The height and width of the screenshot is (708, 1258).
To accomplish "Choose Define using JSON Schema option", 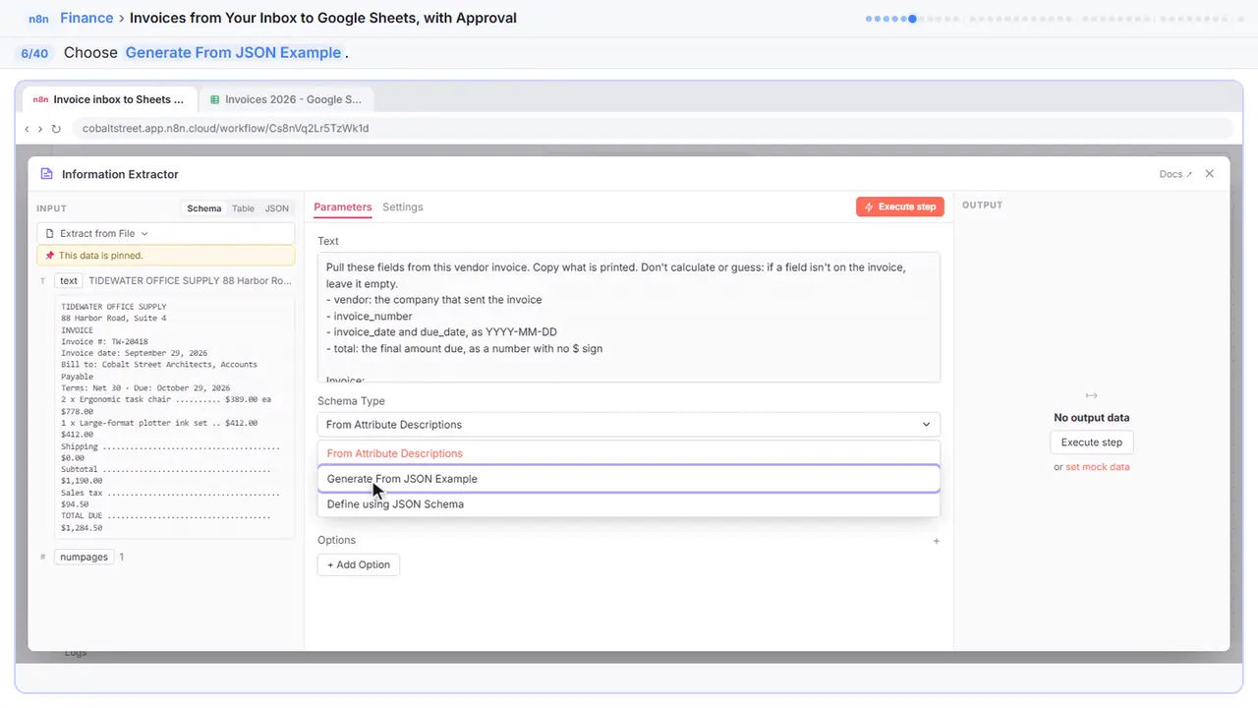I will 628,504.
